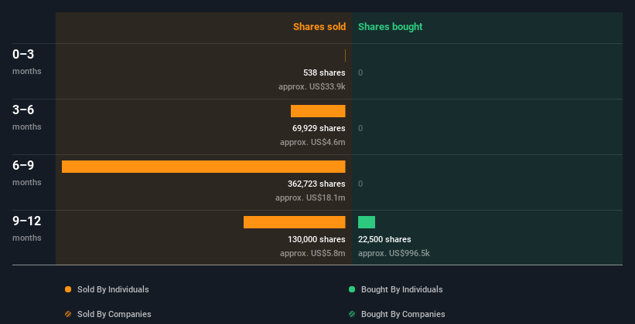Click the striped Bought By Companies legend icon

(x=352, y=314)
